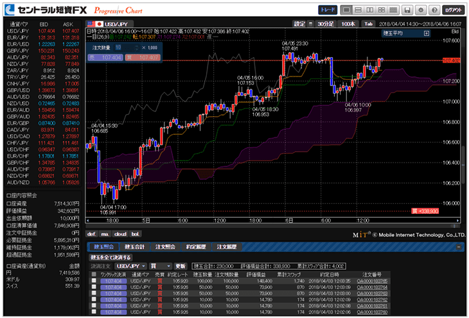Screen dimensions: 469x318
Task: Click the USD/JPY flag icons on the chart tab
Action: [x=95, y=24]
